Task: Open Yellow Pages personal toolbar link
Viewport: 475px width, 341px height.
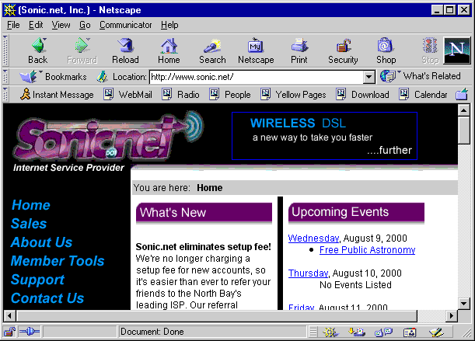Action: 293,95
